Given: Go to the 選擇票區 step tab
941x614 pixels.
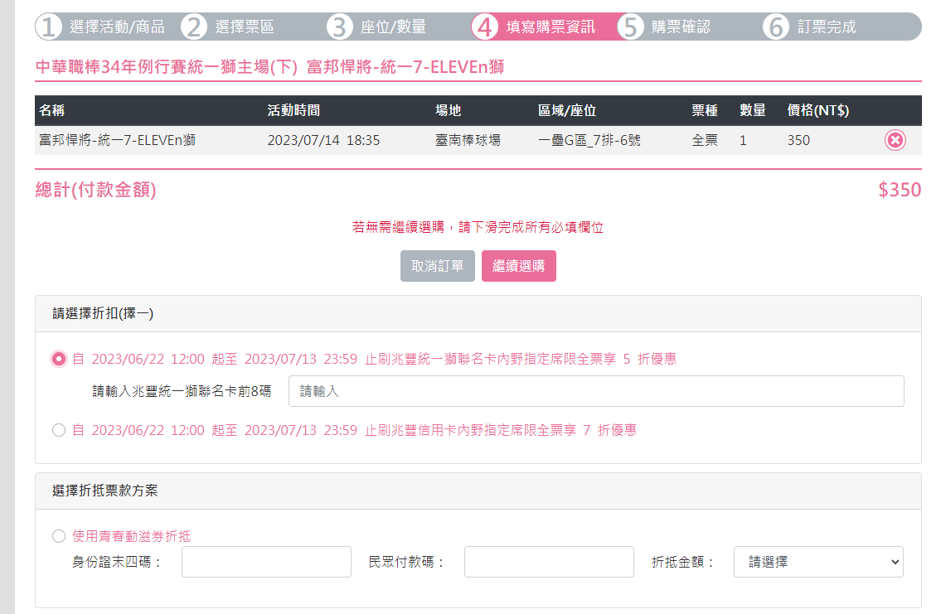Looking at the screenshot, I should [244, 27].
